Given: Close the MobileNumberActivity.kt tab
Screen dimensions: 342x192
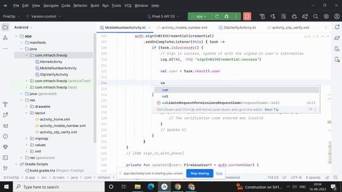Looking at the screenshot, I should tap(150, 28).
